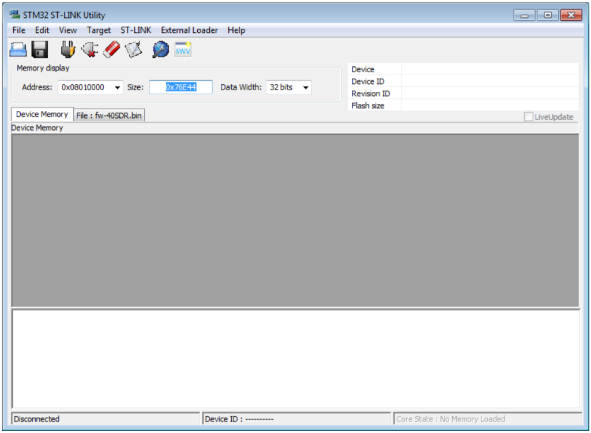This screenshot has height=433, width=591.
Task: Toggle the LiveUpdate checkbox
Action: [528, 117]
